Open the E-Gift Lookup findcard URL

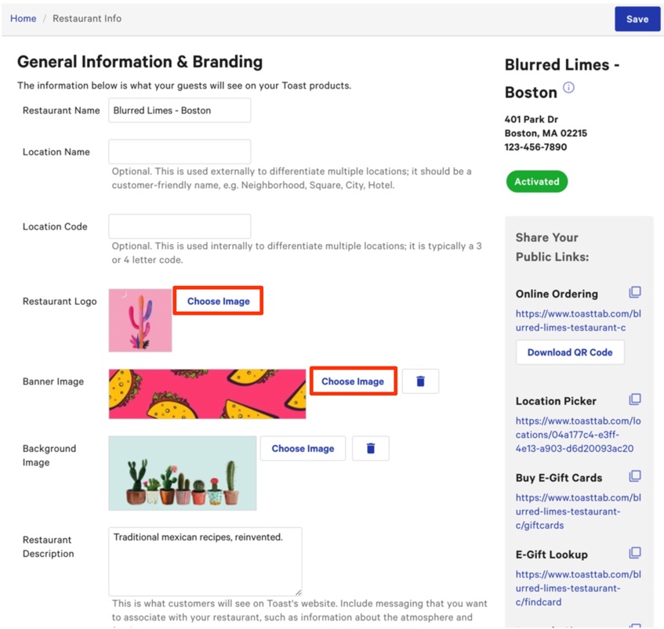point(578,588)
